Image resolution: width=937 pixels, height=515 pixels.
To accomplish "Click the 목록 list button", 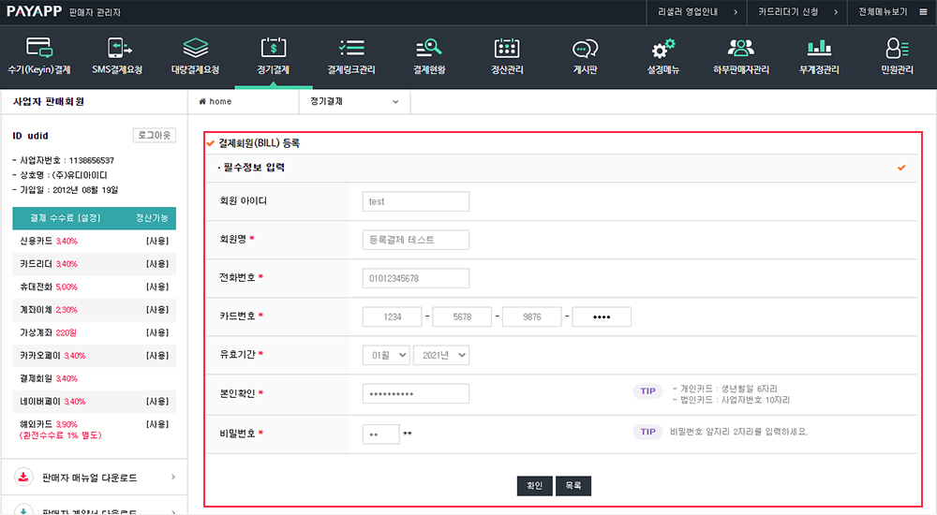I will pyautogui.click(x=573, y=486).
